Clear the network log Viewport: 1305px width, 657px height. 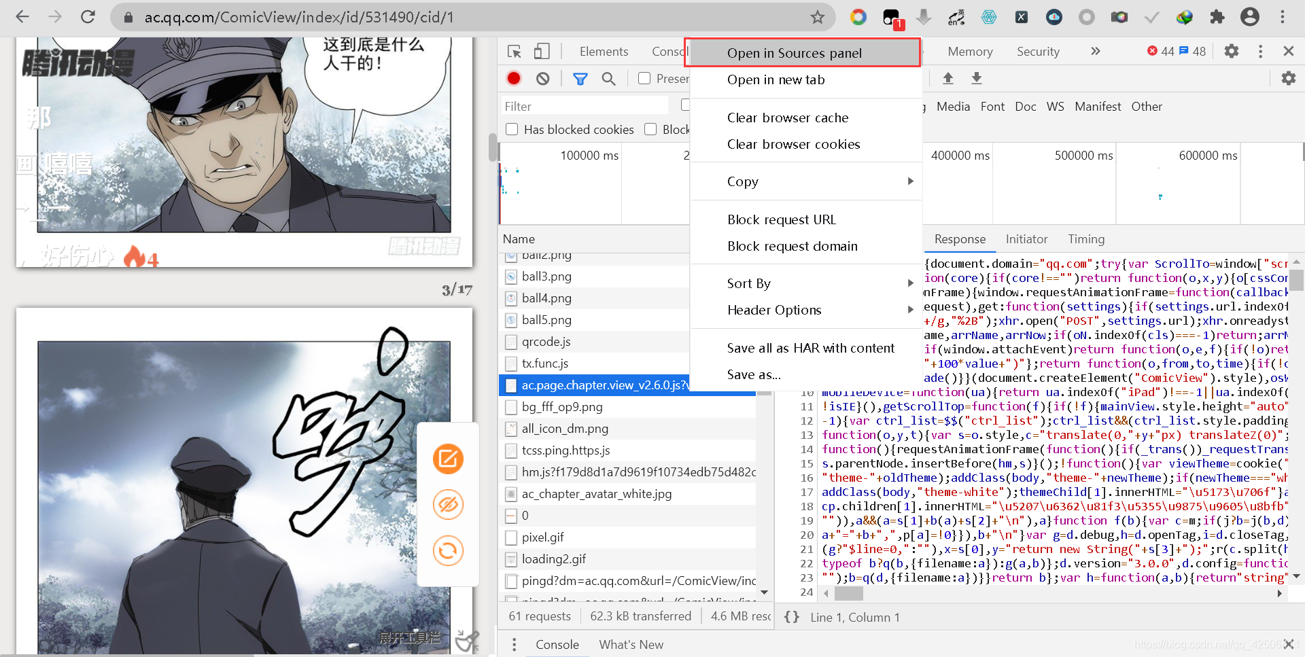pos(542,79)
